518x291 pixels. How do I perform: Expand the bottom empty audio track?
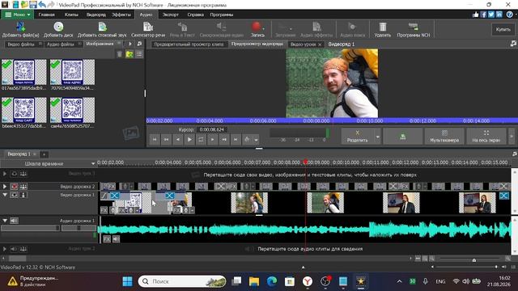[x=5, y=249]
